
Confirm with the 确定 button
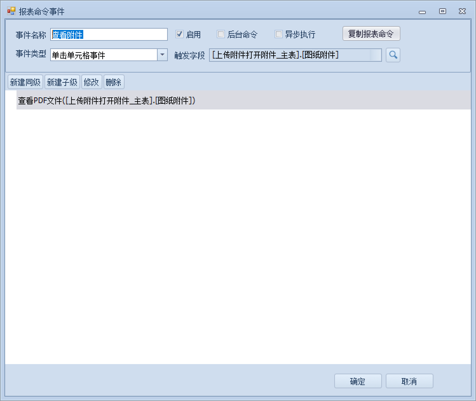pos(358,381)
